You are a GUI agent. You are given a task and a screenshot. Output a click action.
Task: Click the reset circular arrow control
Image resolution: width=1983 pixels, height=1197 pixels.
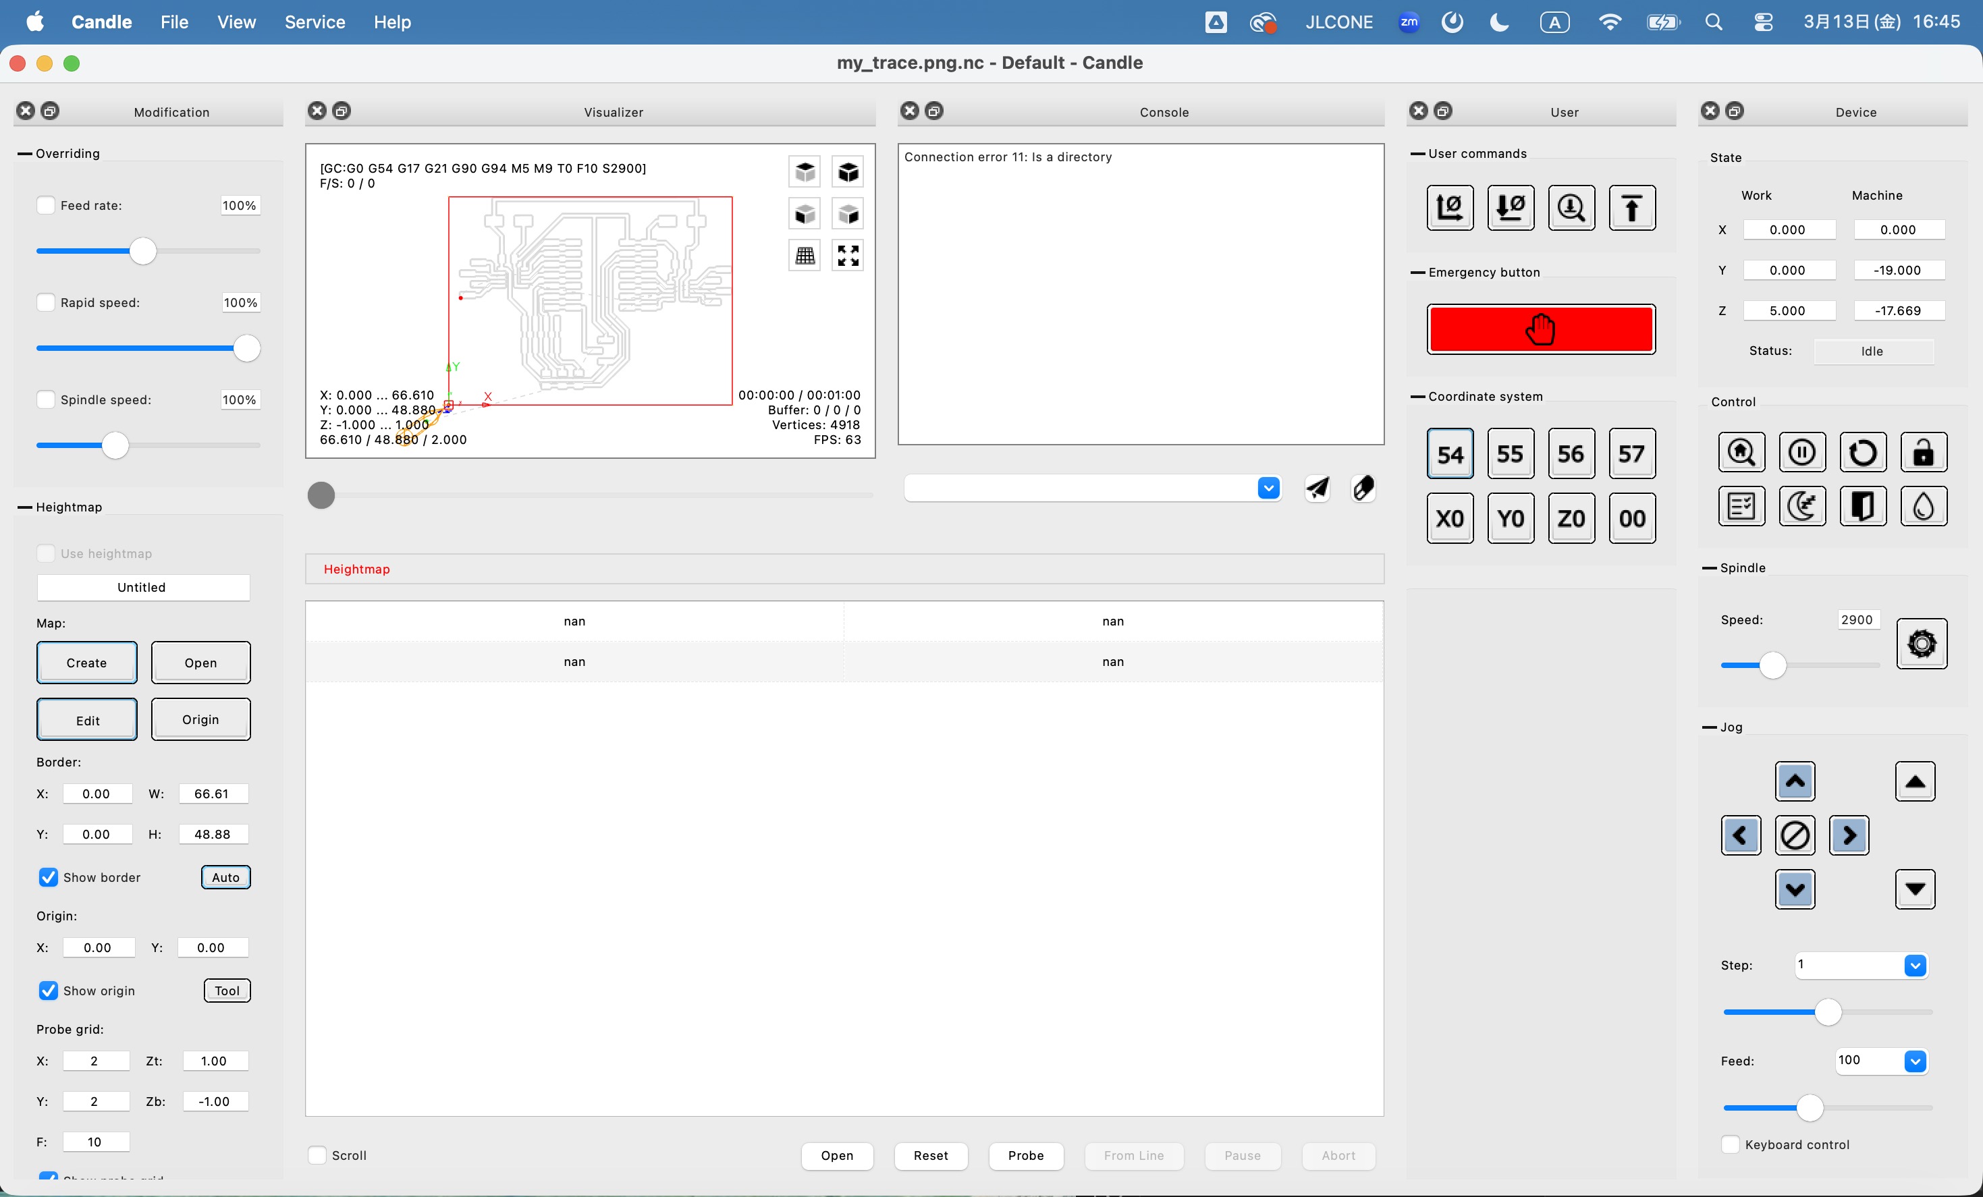pos(1862,453)
